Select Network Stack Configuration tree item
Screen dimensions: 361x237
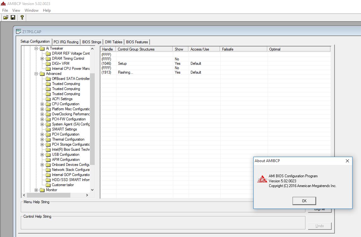71,170
